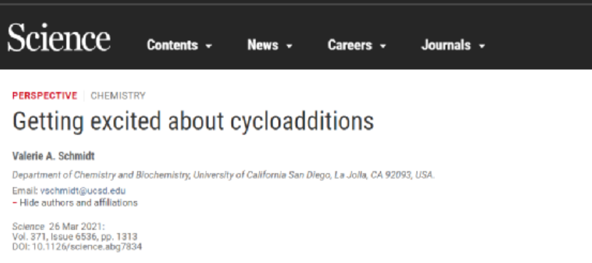592x263 pixels.
Task: Click the Vol. 371, Issue 6536 text
Action: (75, 237)
